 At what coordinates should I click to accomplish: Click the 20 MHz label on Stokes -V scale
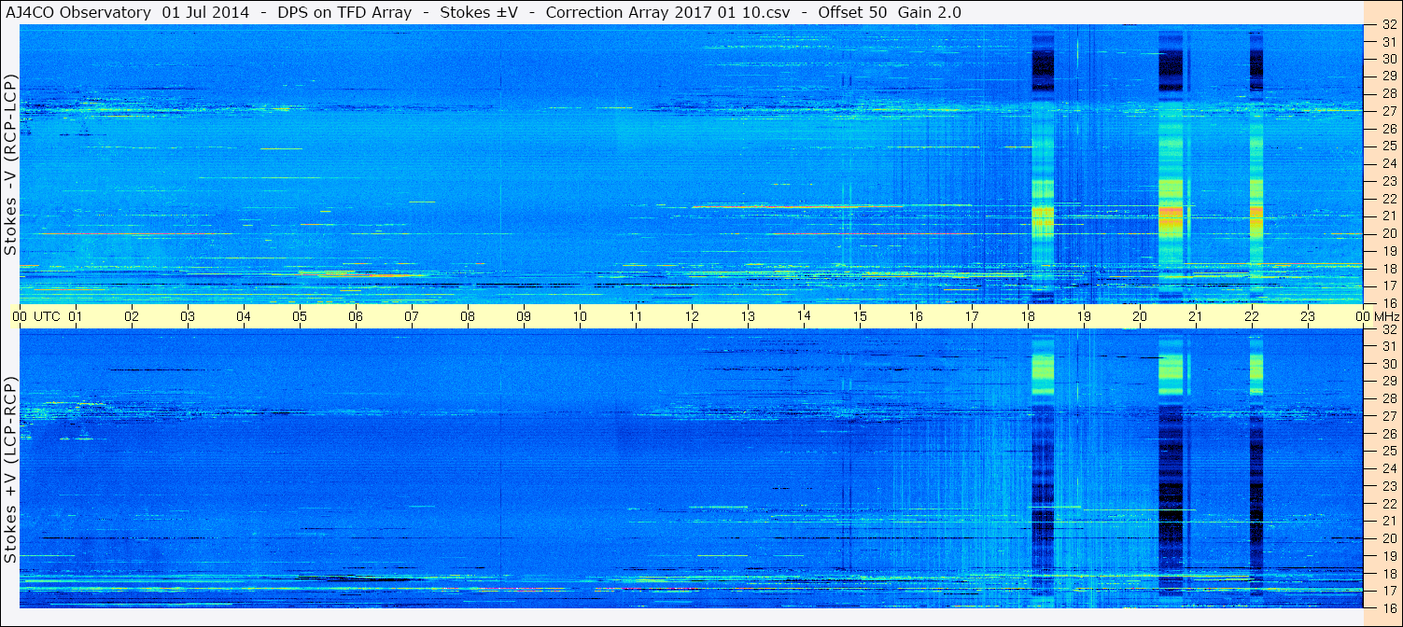point(1389,233)
